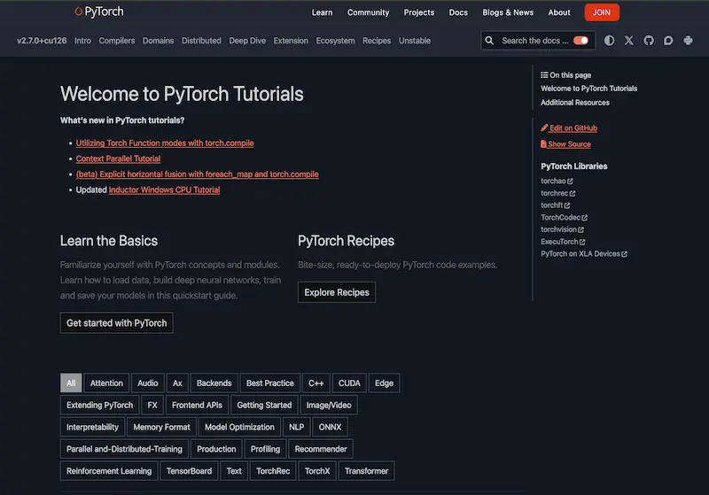
Task: Open explicit horizontal fusion with foreach_map link
Action: coord(198,174)
